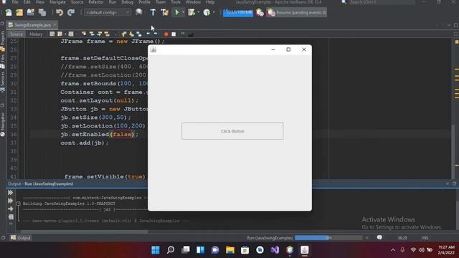This screenshot has width=459, height=258.
Task: Click the NetBeans cube icon in taskbar
Action: [x=290, y=250]
